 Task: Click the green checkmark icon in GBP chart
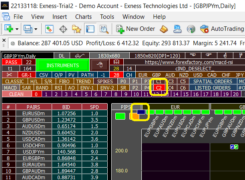pyautogui.click(x=236, y=147)
